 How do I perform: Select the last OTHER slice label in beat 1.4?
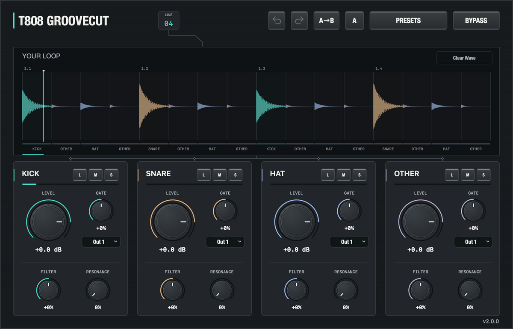pos(476,149)
